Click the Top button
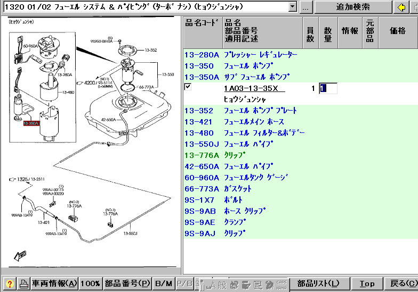This screenshot has height=292, width=418. (367, 284)
